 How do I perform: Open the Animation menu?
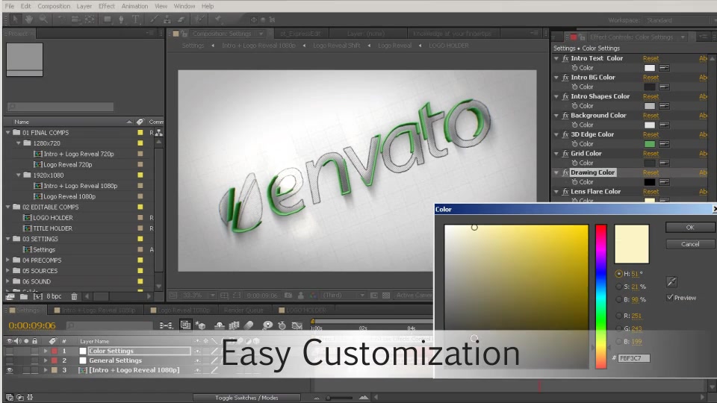(x=134, y=6)
